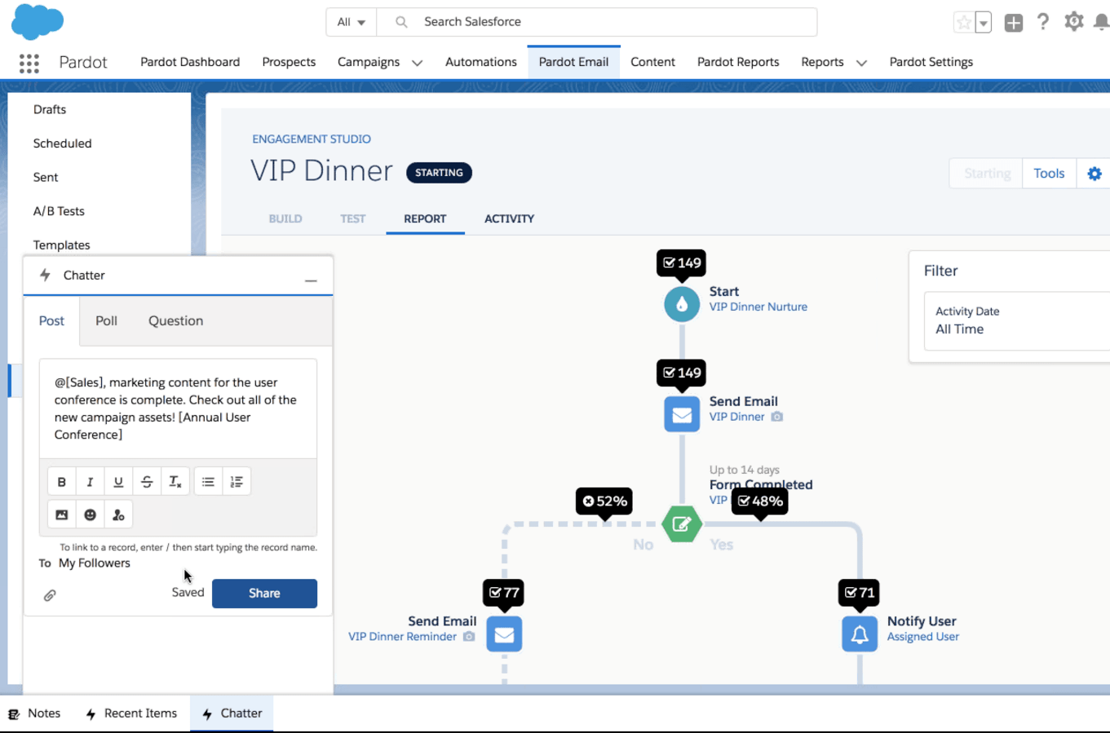Open the Pardot Reports tab

pyautogui.click(x=738, y=62)
